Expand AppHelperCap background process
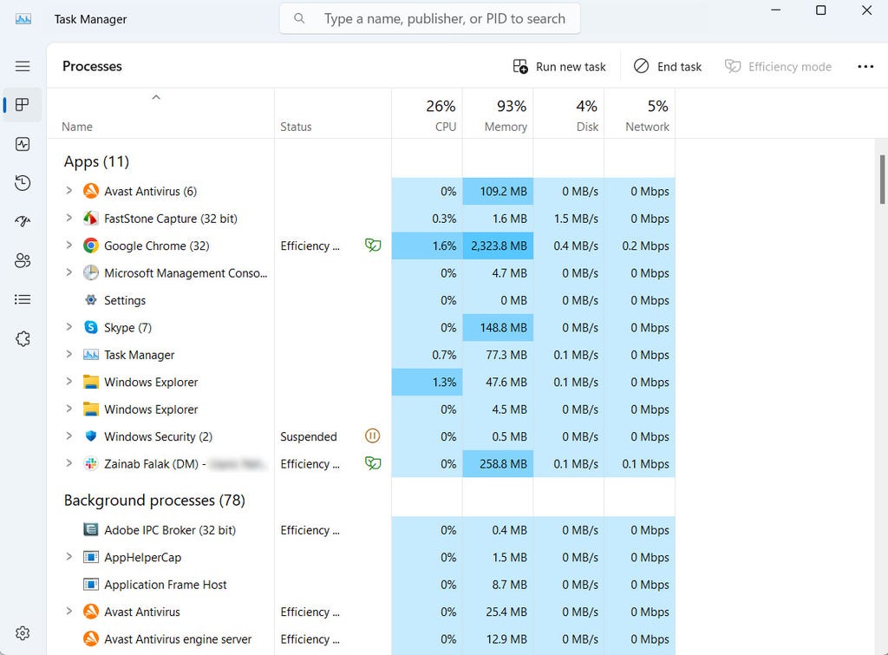888x655 pixels. coord(69,557)
